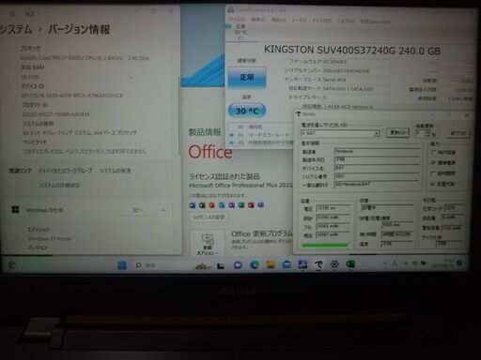Screen dimensions: 481x360
Task: Open the widgets icon at the taskbar's left end
Action: pyautogui.click(x=11, y=265)
